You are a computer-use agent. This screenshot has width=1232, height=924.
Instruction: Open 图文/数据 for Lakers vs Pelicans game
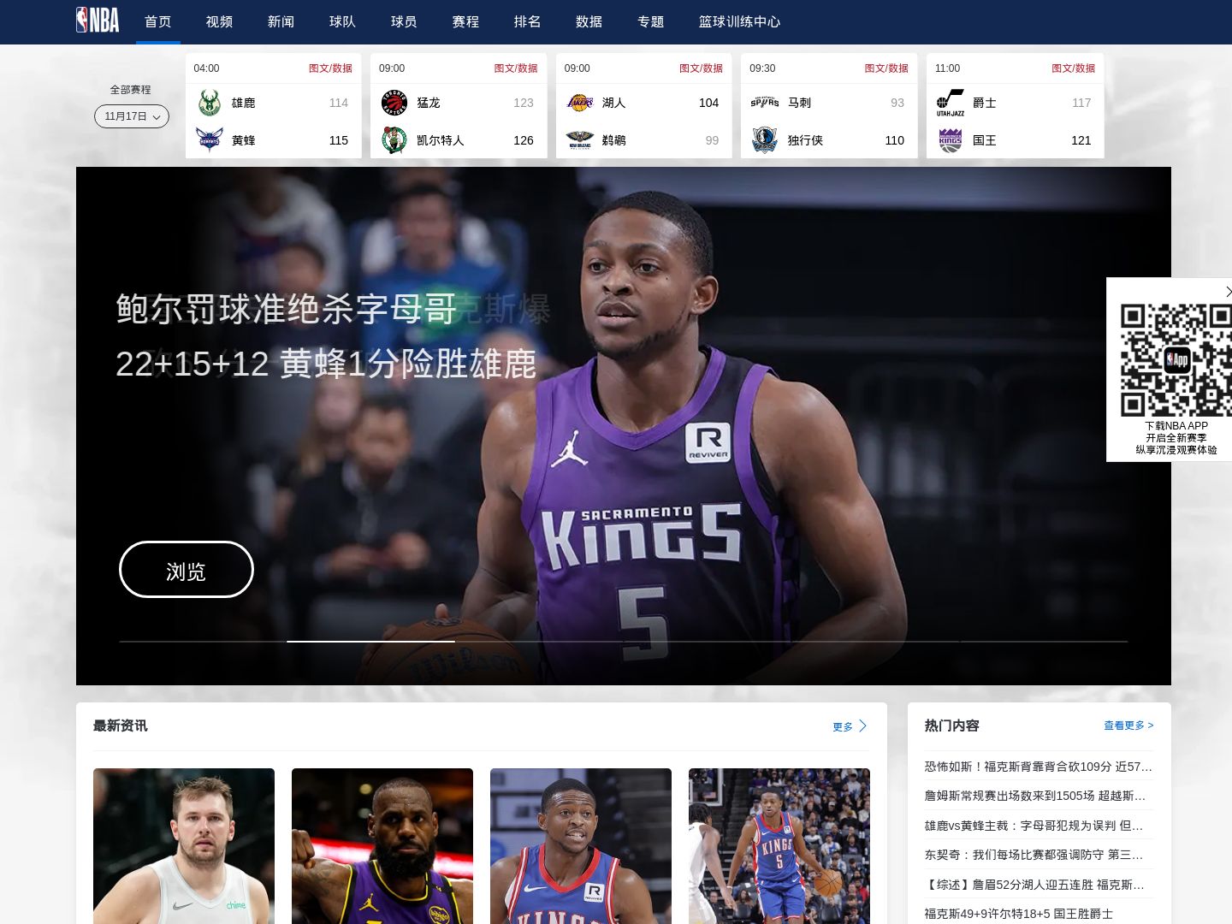pyautogui.click(x=701, y=68)
